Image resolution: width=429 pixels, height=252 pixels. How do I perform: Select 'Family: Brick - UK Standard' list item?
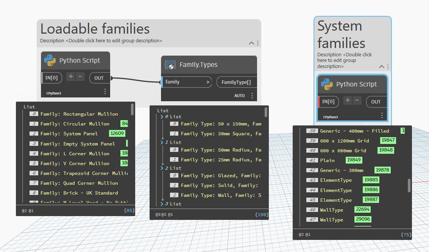79,193
